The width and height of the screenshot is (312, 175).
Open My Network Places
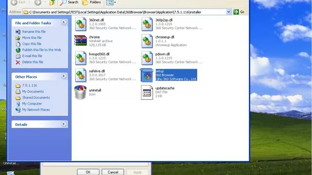pyautogui.click(x=36, y=110)
